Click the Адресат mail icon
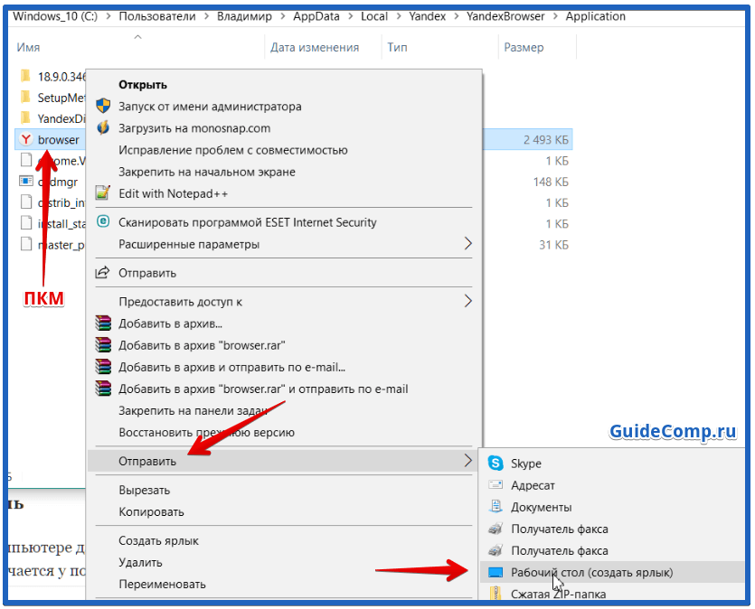The height and width of the screenshot is (609, 755). coord(495,485)
